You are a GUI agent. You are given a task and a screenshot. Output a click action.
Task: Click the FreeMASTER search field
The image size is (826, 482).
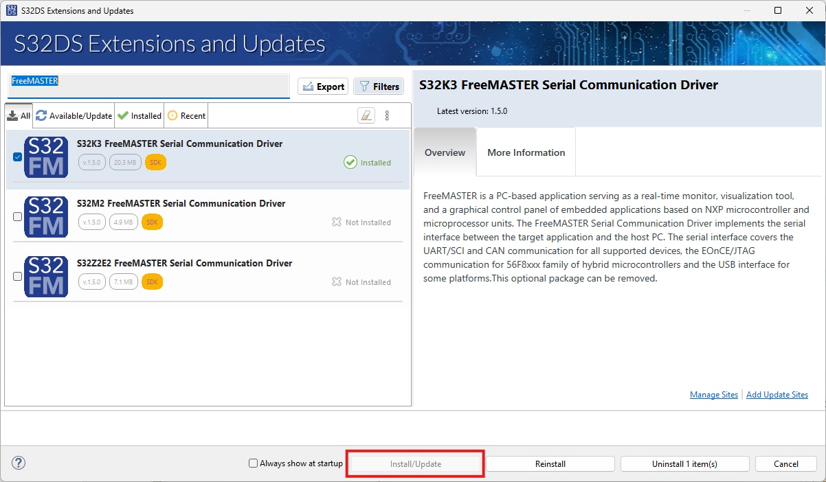(149, 85)
